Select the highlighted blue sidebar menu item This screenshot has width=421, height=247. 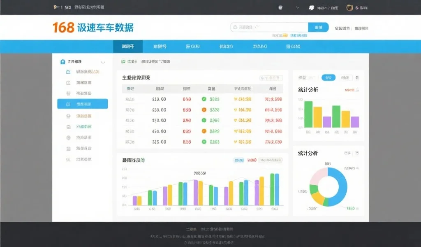[x=83, y=104]
